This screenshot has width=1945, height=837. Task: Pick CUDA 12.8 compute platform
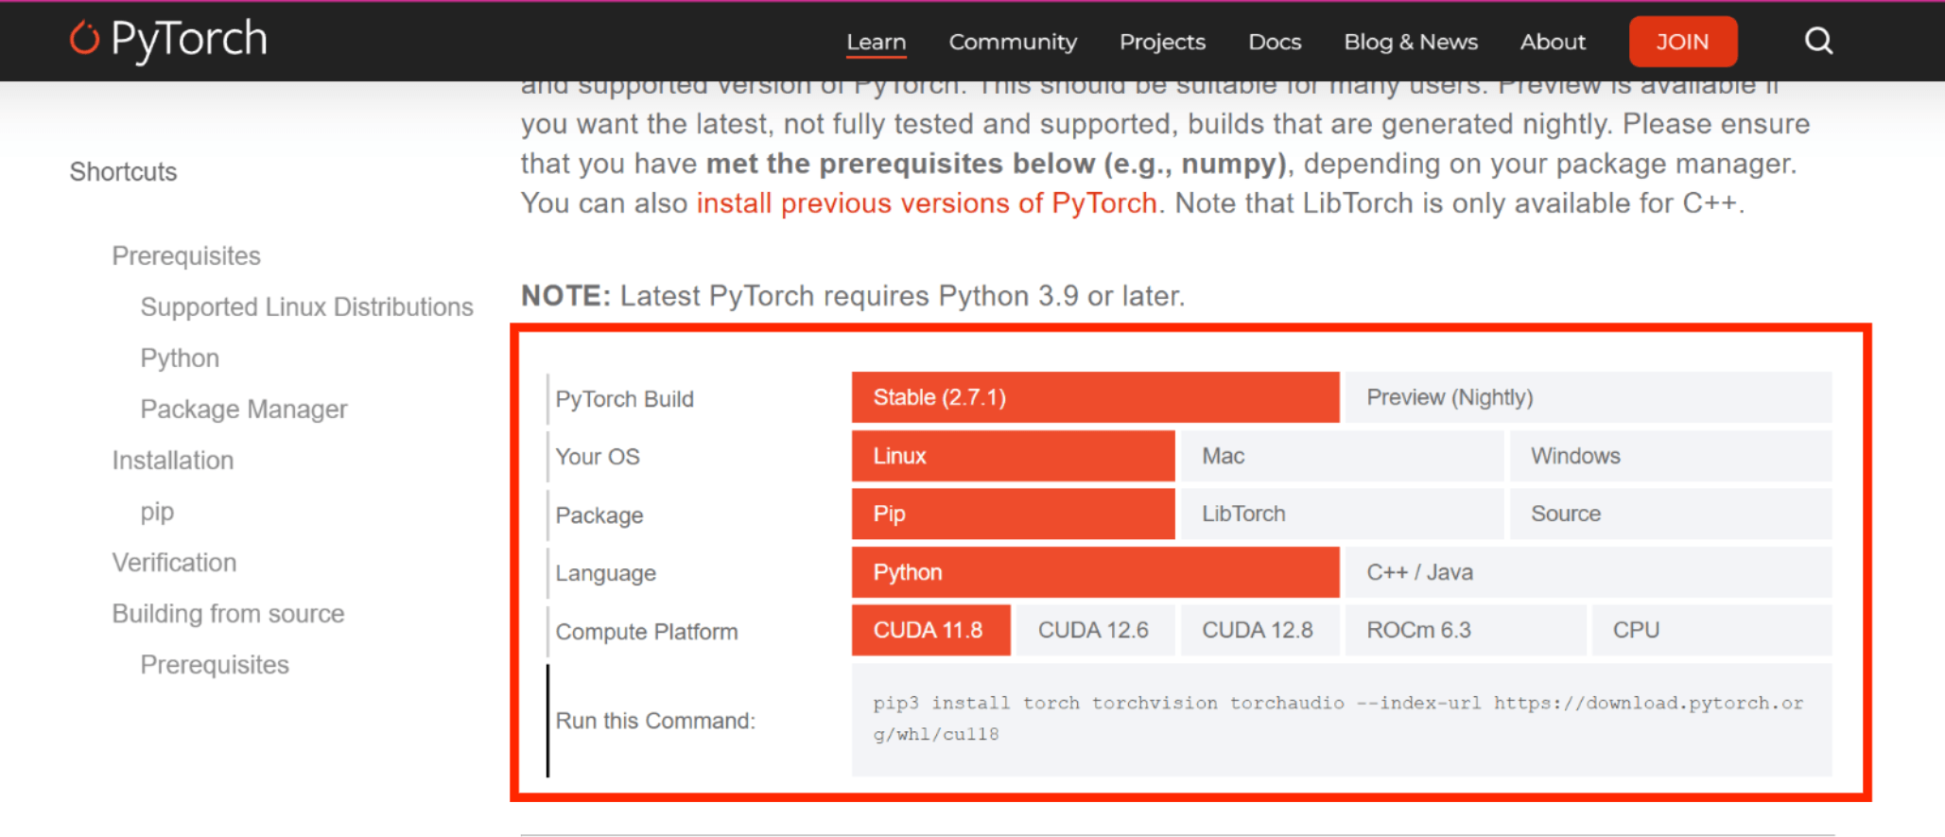coord(1259,630)
